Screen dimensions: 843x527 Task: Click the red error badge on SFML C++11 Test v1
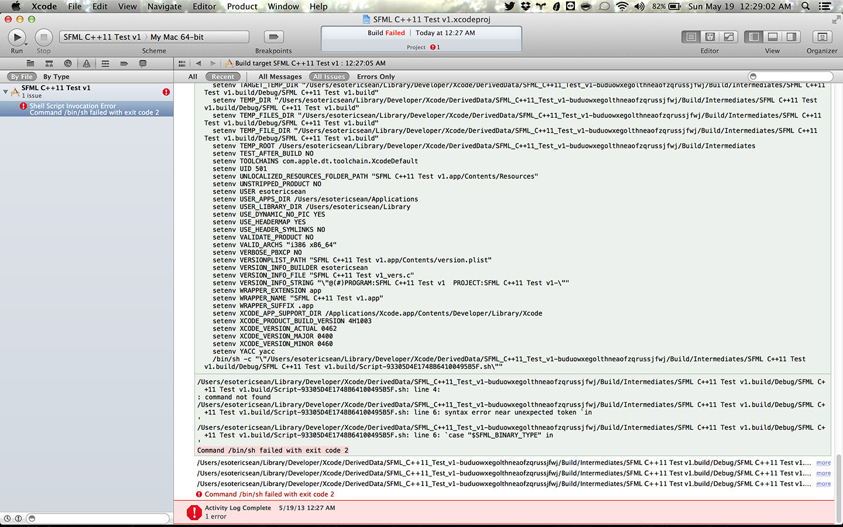point(166,92)
